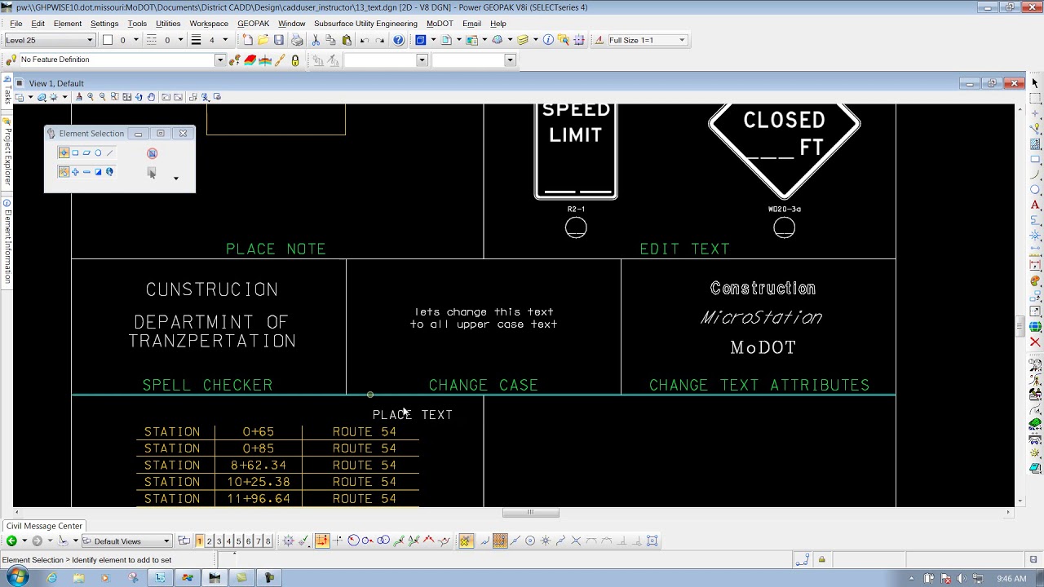Click the Undo arrow icon
Screen dimensions: 1044x587
click(365, 40)
